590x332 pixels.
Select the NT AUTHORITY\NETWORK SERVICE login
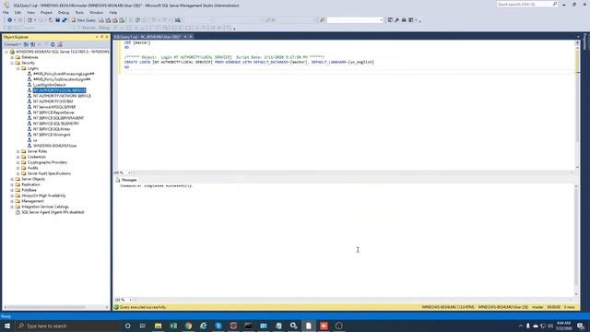click(62, 96)
